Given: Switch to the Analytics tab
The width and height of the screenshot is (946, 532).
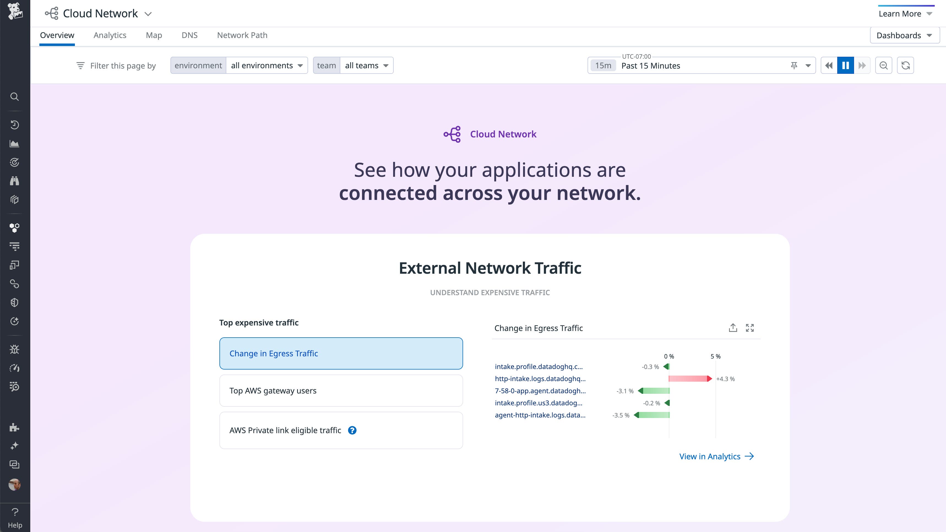Looking at the screenshot, I should pos(110,35).
